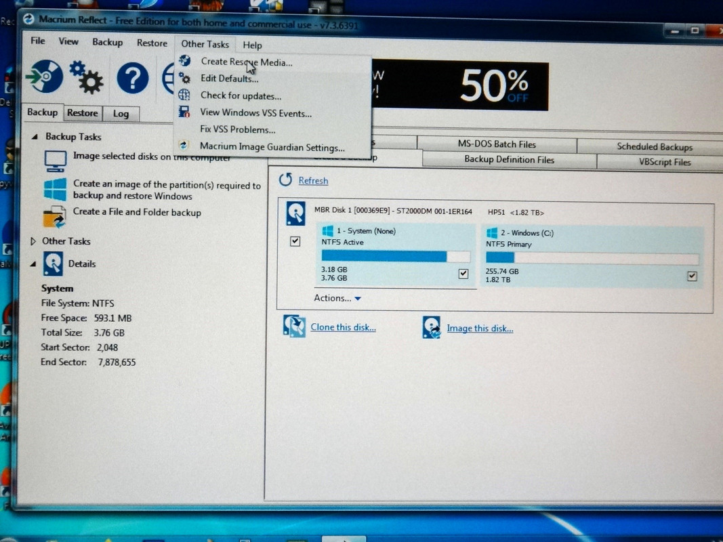Viewport: 723px width, 542px height.
Task: Choose View Windows VSS Events entry
Action: click(x=273, y=112)
